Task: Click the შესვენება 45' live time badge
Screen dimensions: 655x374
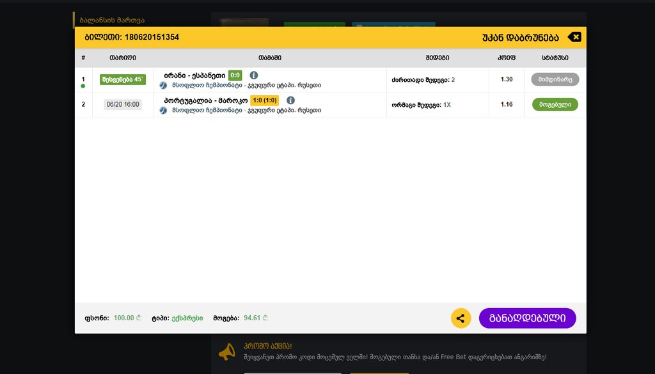Action: (122, 79)
